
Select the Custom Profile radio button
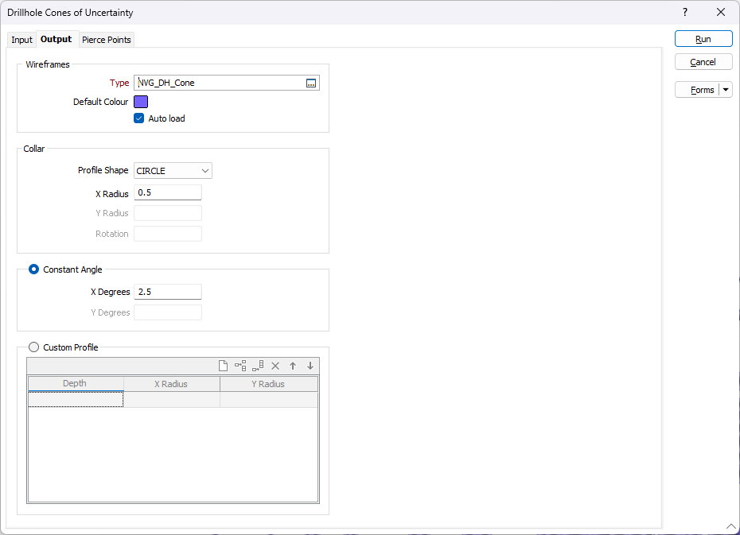click(33, 347)
